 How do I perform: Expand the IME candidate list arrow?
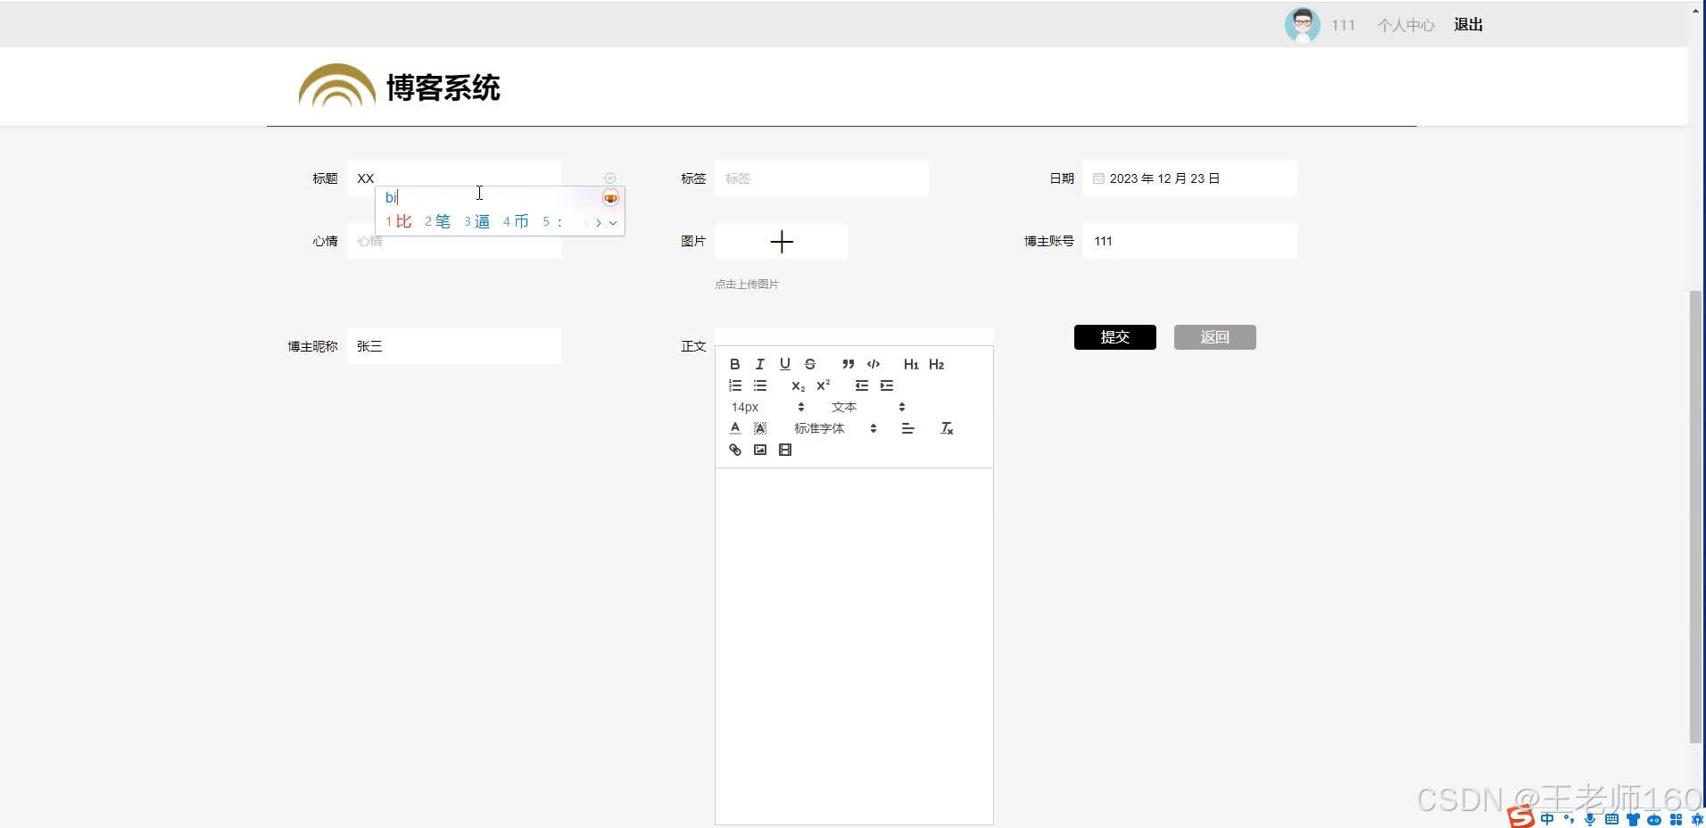613,223
